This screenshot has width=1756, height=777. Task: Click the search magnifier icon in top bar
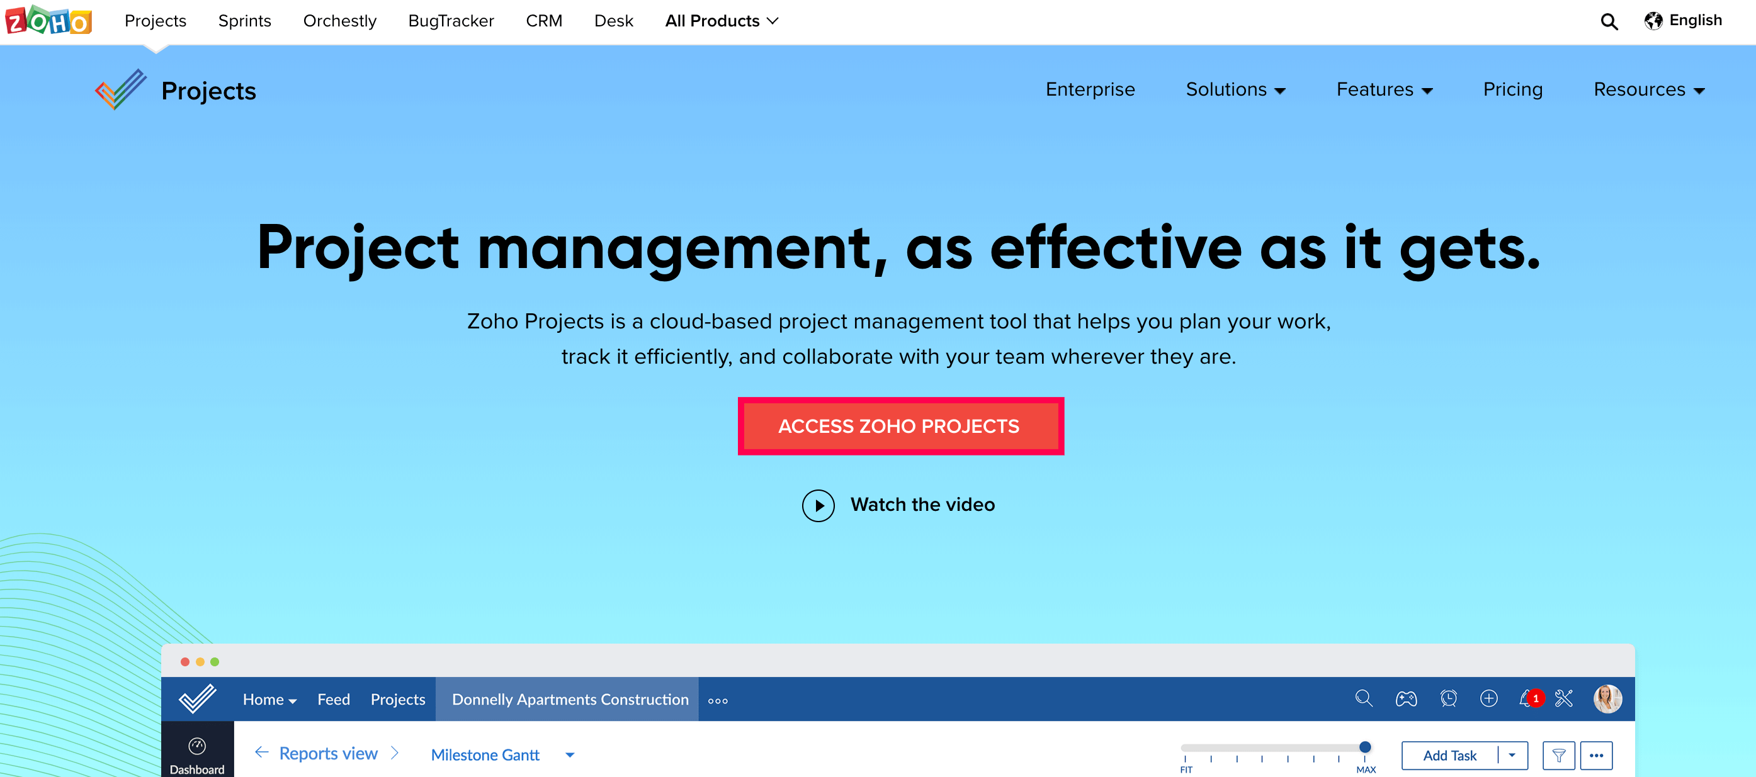click(x=1609, y=22)
